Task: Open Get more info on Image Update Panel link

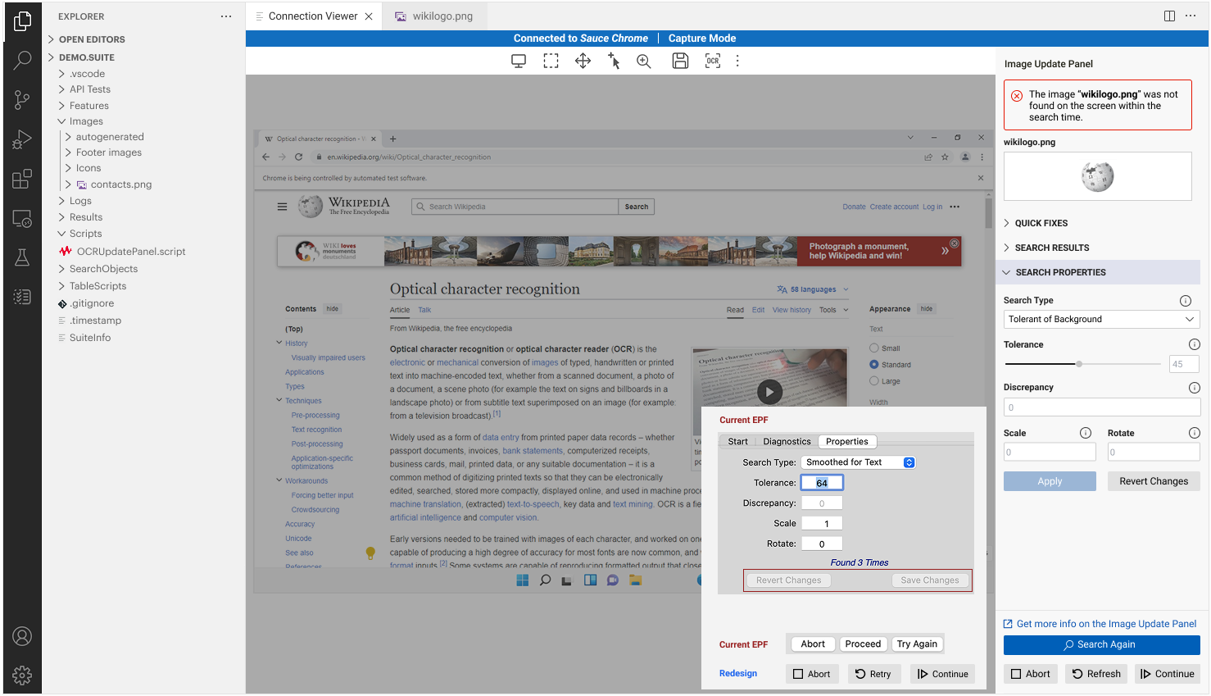Action: 1100,624
